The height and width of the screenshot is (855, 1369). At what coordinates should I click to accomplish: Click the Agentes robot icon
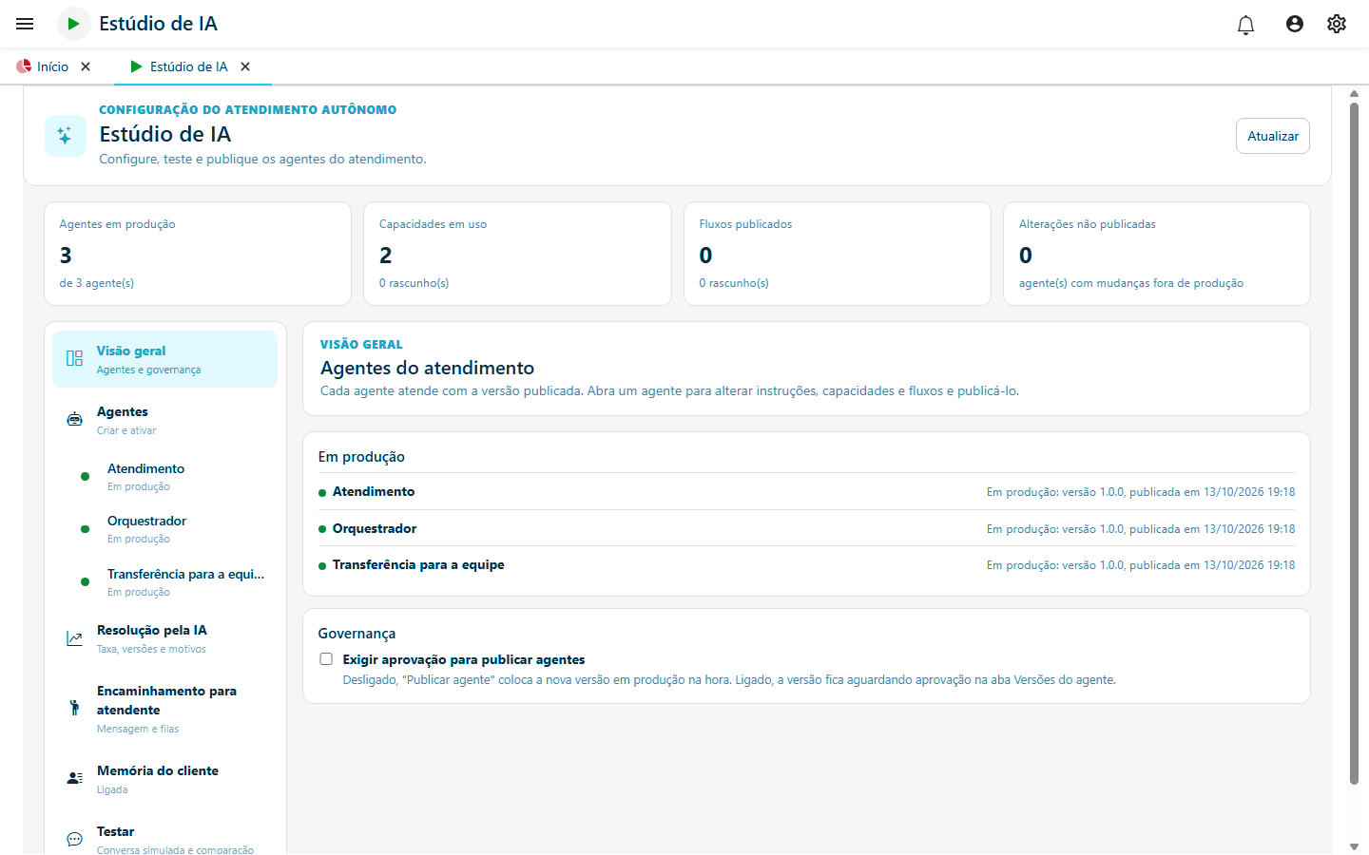coord(74,419)
